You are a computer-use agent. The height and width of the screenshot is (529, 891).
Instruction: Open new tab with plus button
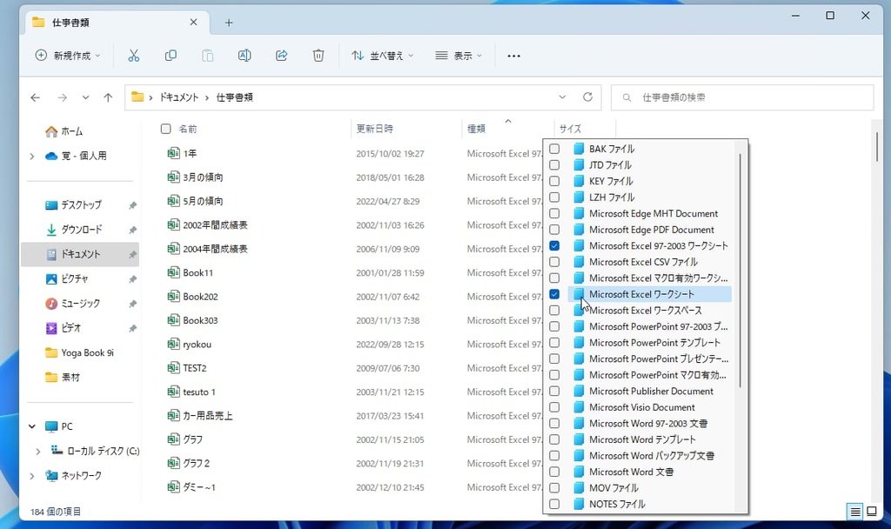[229, 23]
